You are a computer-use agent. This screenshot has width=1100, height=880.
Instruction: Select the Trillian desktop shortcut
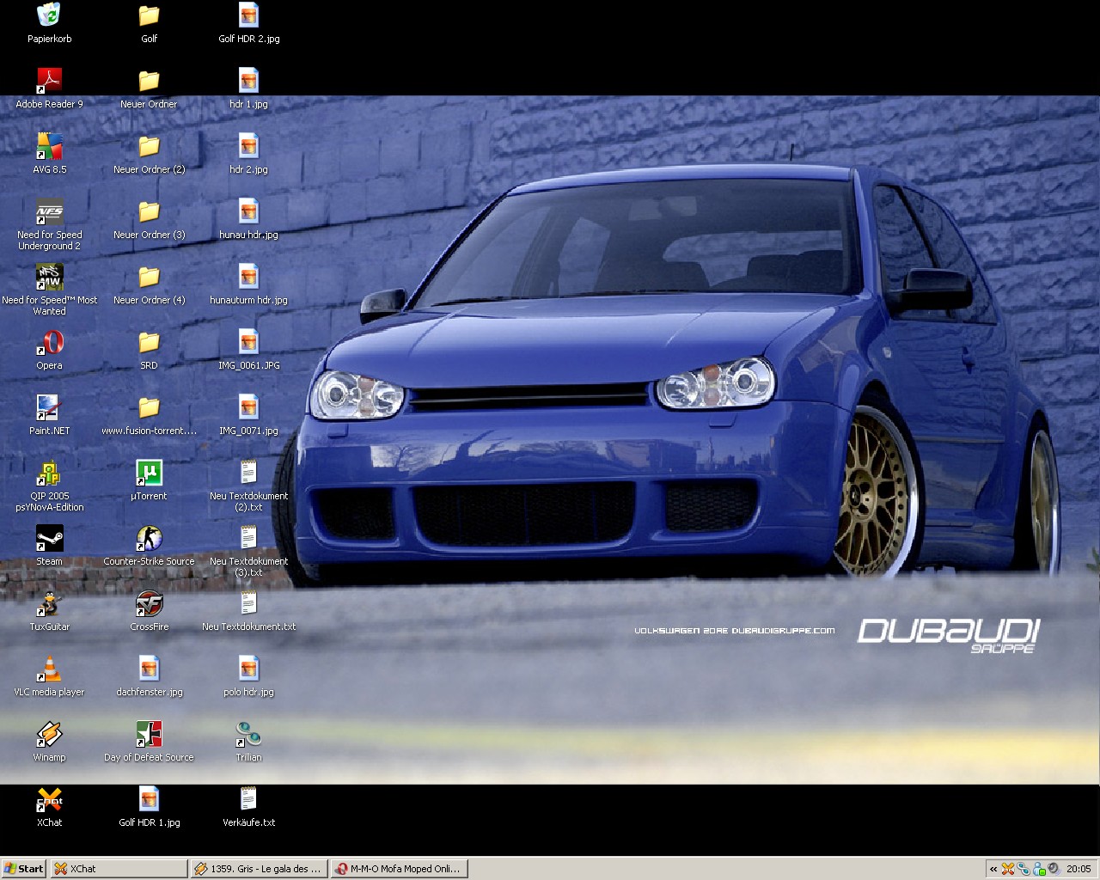tap(248, 734)
